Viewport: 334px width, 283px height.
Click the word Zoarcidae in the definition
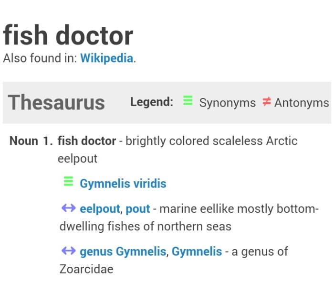[x=86, y=269]
